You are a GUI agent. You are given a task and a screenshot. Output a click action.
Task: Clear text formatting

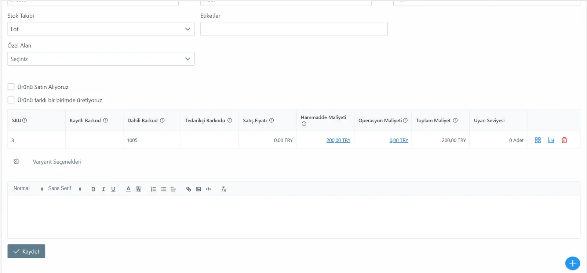pyautogui.click(x=223, y=189)
